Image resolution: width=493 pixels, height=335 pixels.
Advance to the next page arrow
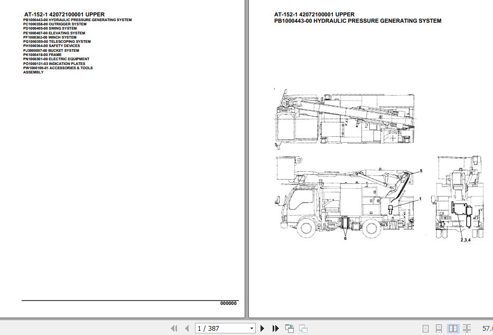click(262, 328)
